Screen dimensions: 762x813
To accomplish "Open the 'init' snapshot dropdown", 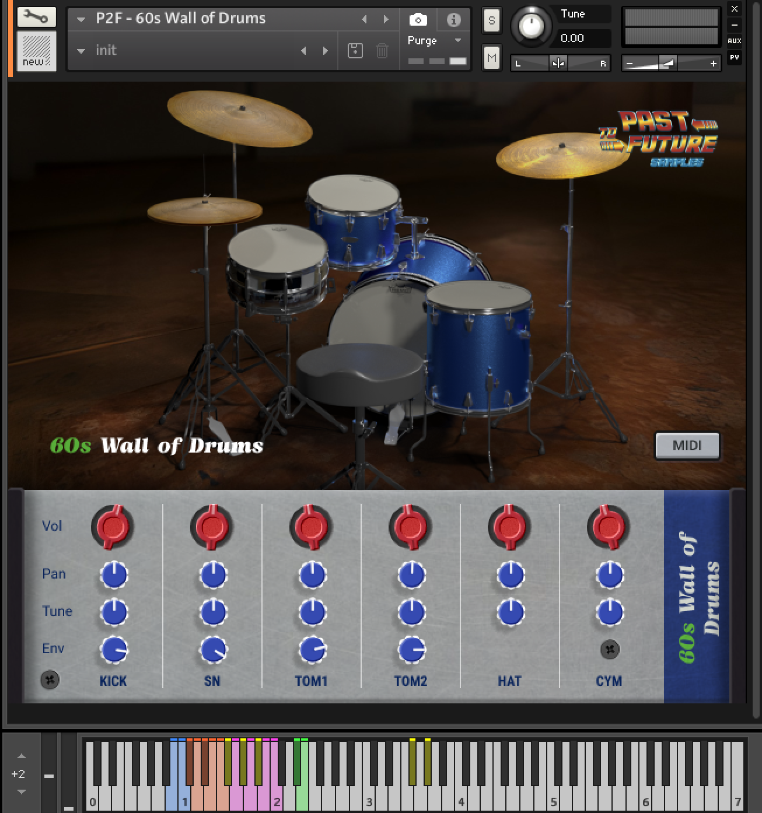I will coord(82,51).
